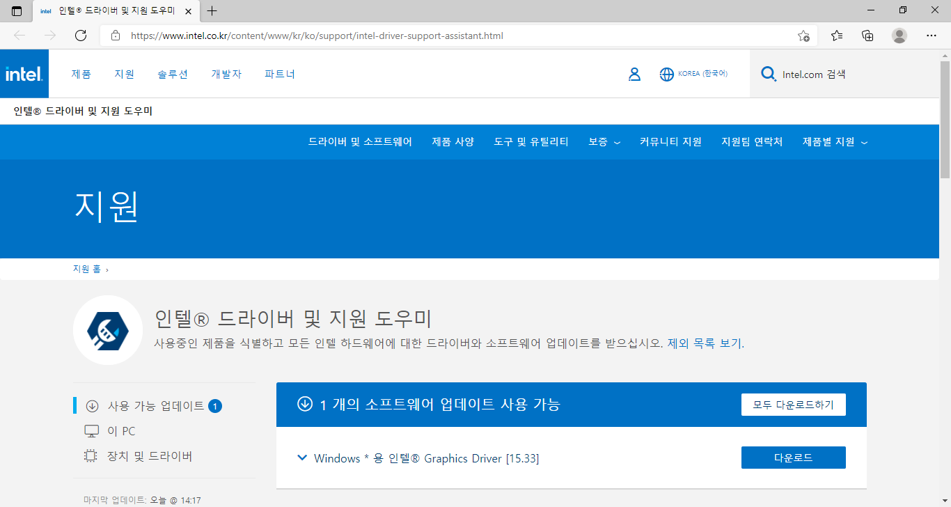Click the 인텔® 드라이버 및 지원 도우미 subheader title
Image resolution: width=951 pixels, height=507 pixels.
(x=83, y=111)
